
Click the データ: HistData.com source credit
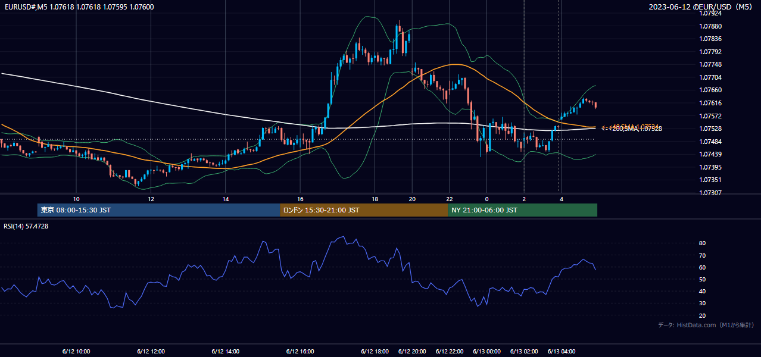706,325
